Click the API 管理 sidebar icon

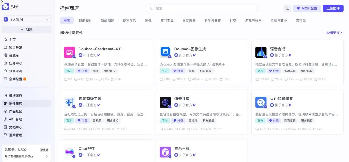pyautogui.click(x=5, y=119)
